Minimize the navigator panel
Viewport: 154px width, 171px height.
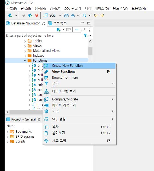82,22
